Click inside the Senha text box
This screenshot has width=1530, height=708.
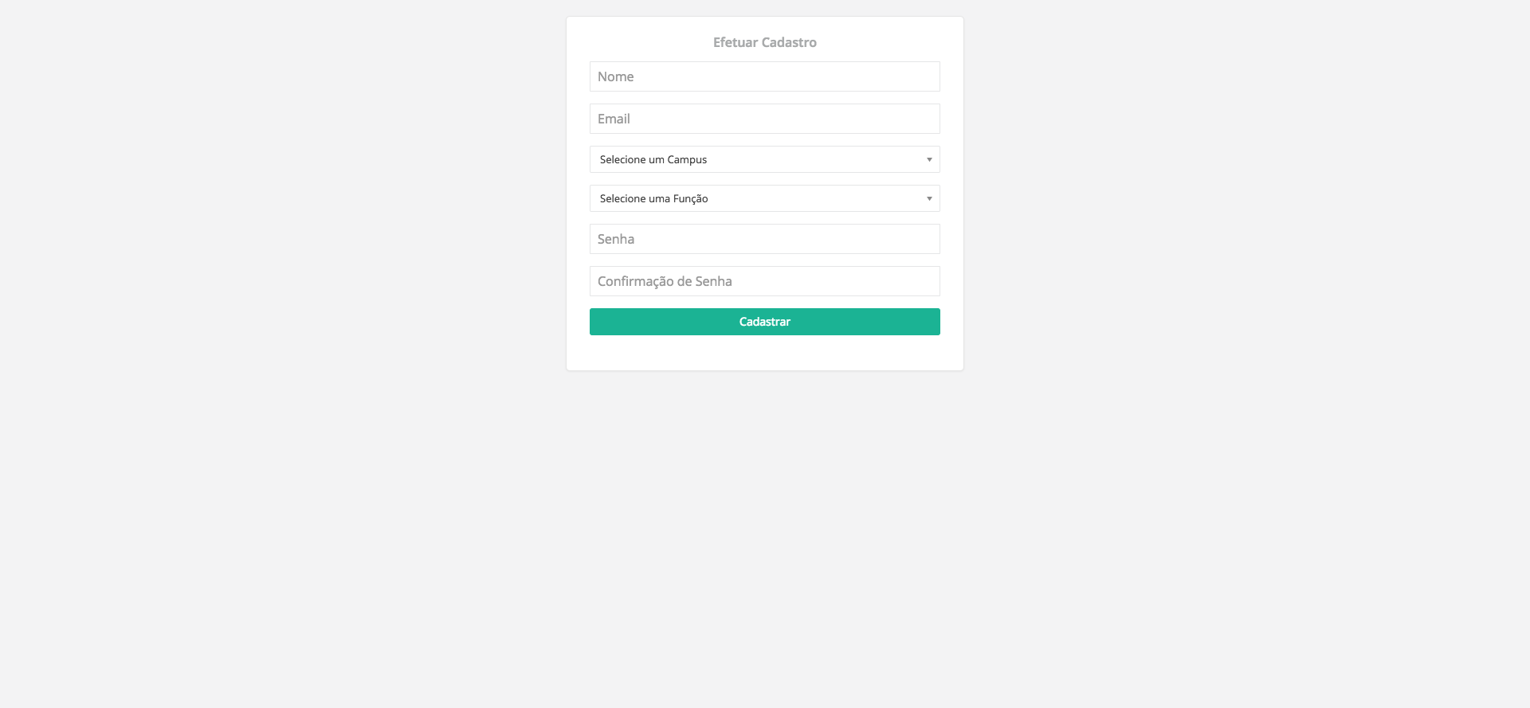pyautogui.click(x=765, y=239)
